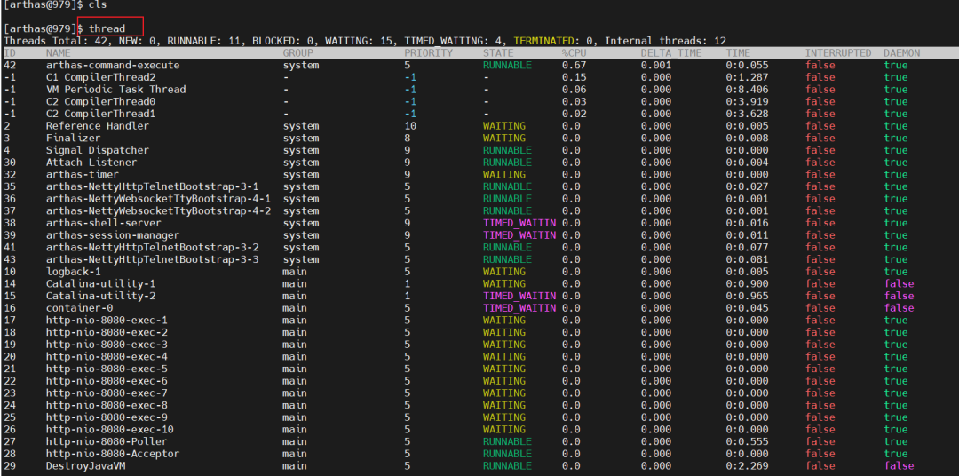The height and width of the screenshot is (476, 959).
Task: Select thread name arthas-NettyWebsocketTtyBootstrap-4-1
Action: [x=158, y=199]
